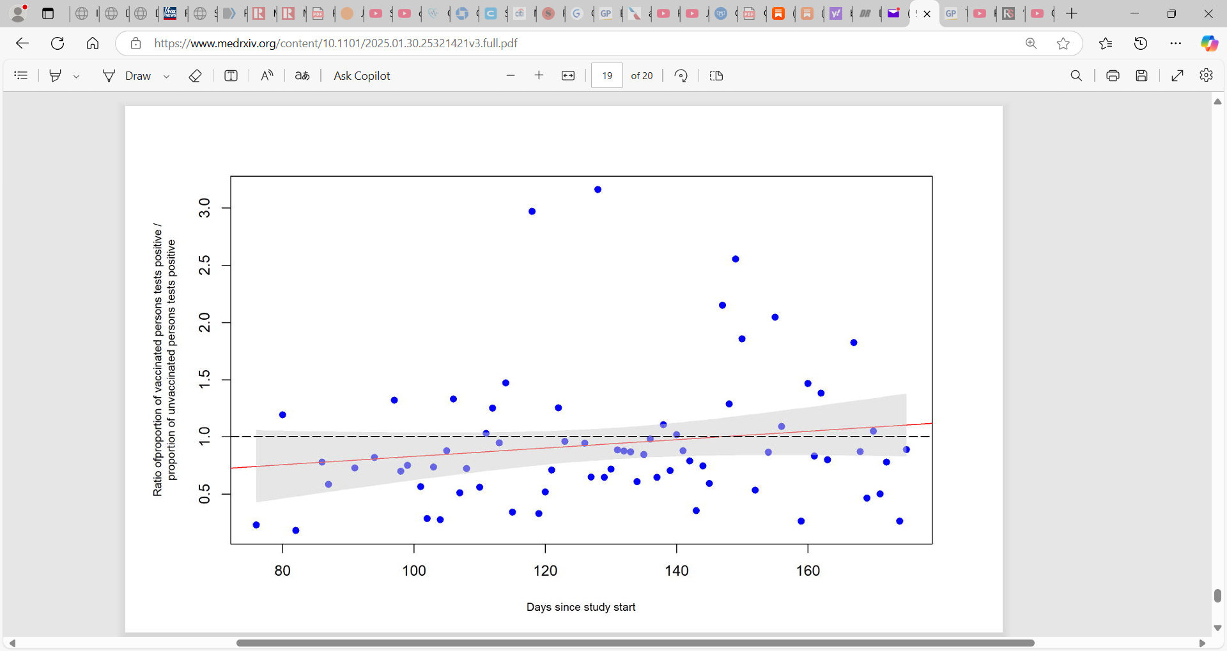Screen dimensions: 1227x651
Task: Refresh the current page
Action: (58, 43)
